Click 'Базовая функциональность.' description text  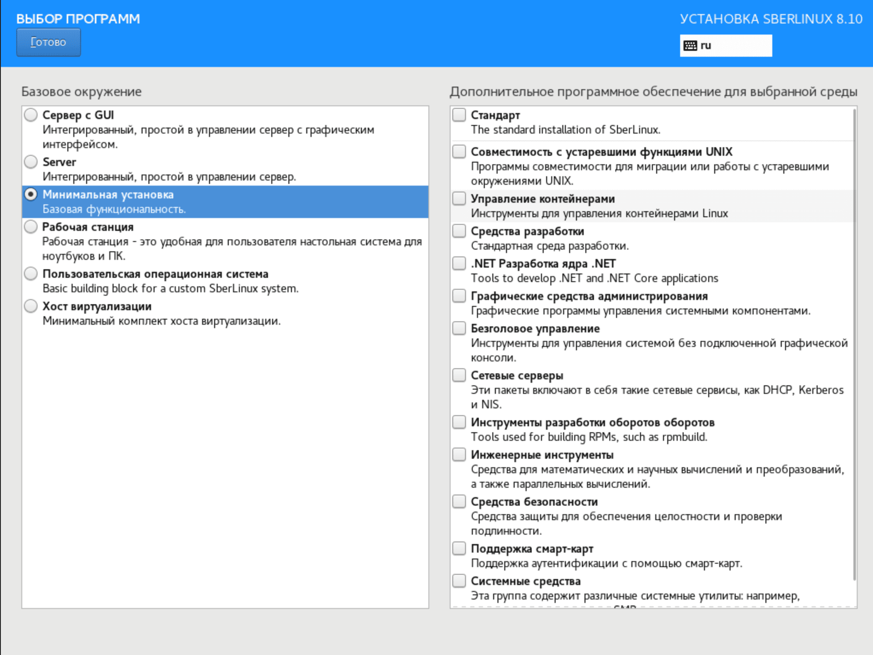click(x=114, y=209)
